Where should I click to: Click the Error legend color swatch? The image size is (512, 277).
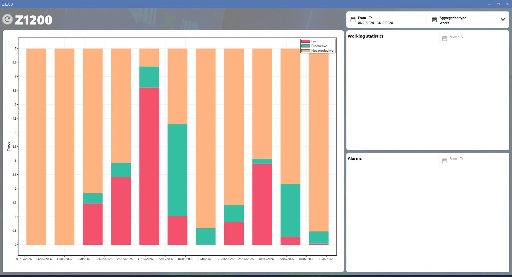(x=306, y=41)
